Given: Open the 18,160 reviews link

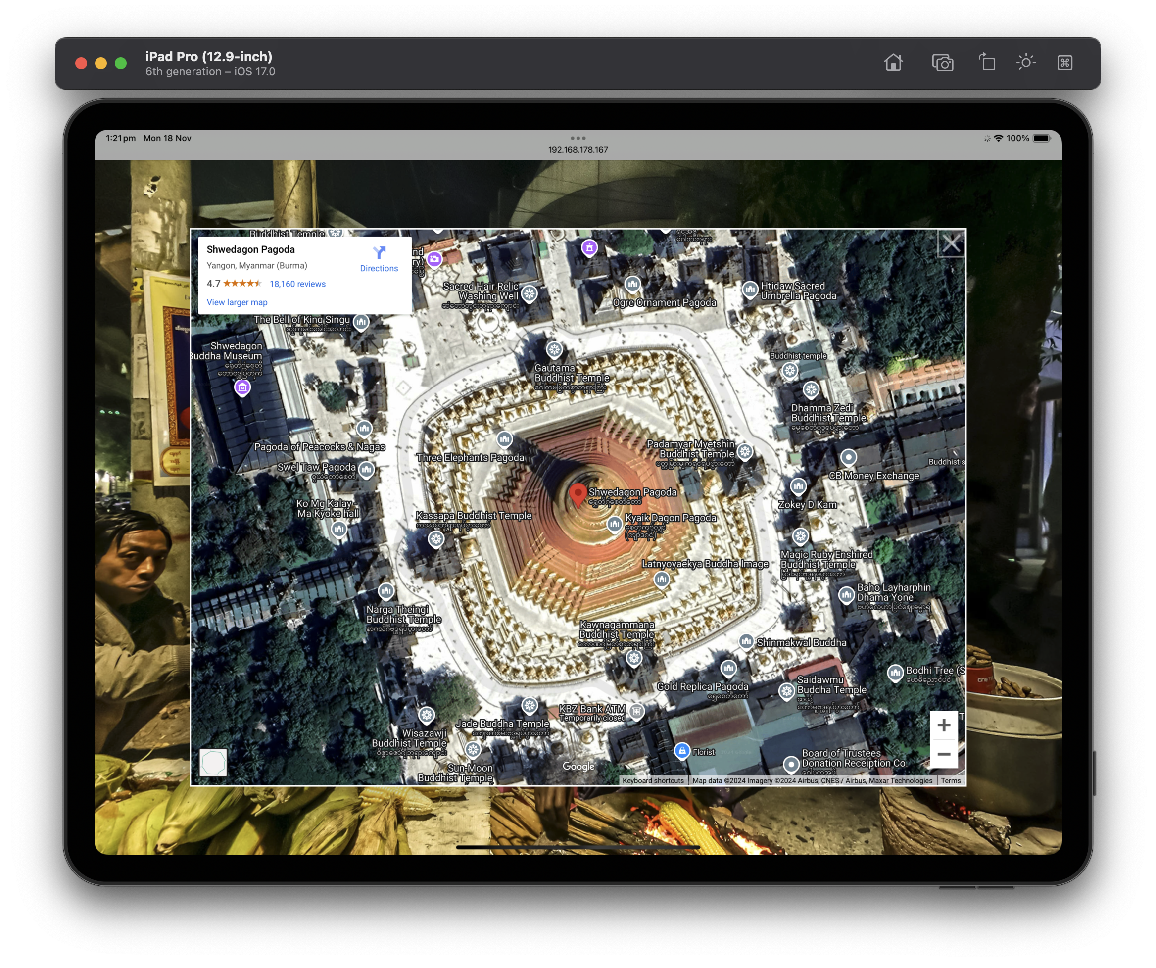Looking at the screenshot, I should coord(297,284).
